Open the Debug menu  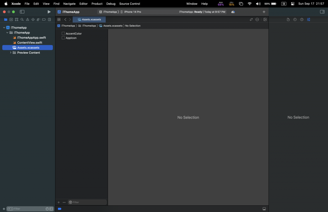pyautogui.click(x=111, y=4)
